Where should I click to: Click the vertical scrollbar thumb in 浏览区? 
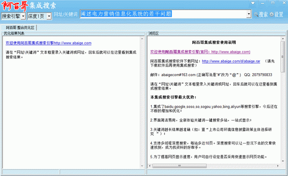tap(283, 57)
